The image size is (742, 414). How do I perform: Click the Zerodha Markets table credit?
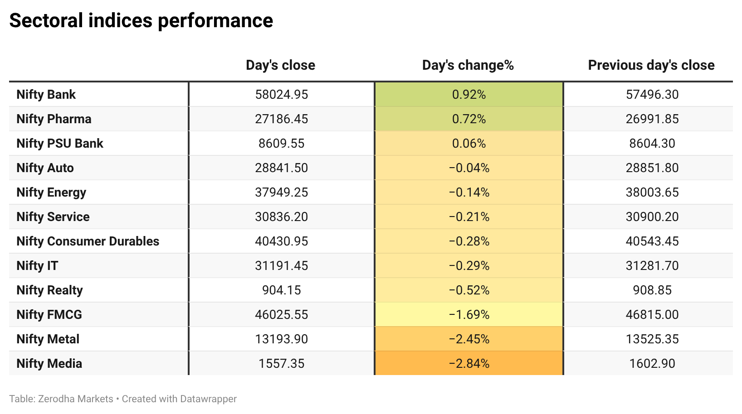coord(61,399)
